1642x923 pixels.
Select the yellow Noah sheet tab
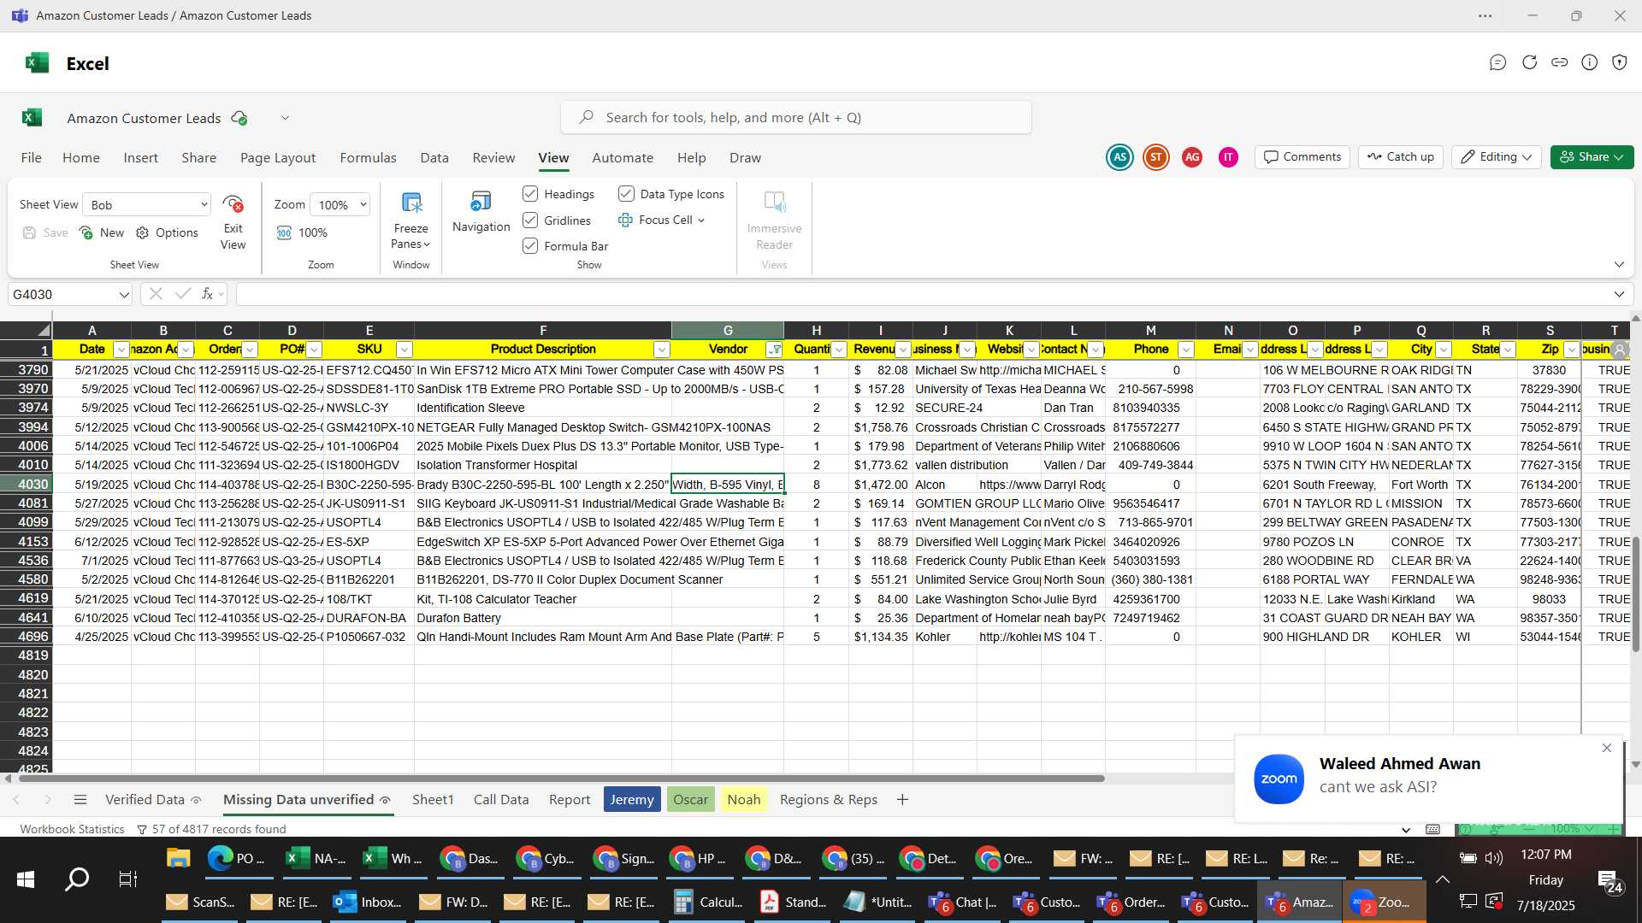[744, 800]
